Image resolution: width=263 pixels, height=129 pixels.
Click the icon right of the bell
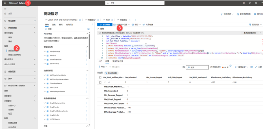(x=250, y=3)
